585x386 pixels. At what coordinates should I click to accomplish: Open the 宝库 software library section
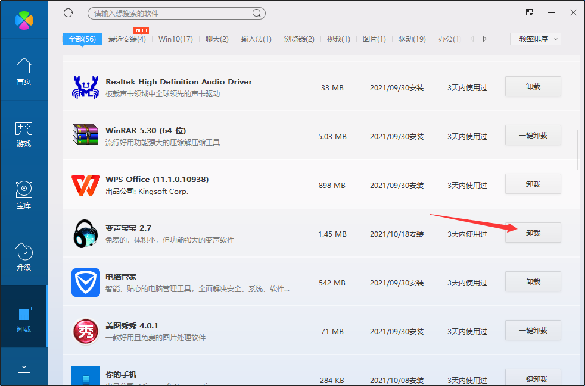point(24,195)
